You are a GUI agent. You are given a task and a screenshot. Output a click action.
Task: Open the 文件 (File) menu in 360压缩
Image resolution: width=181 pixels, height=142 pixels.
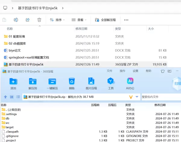110,71
